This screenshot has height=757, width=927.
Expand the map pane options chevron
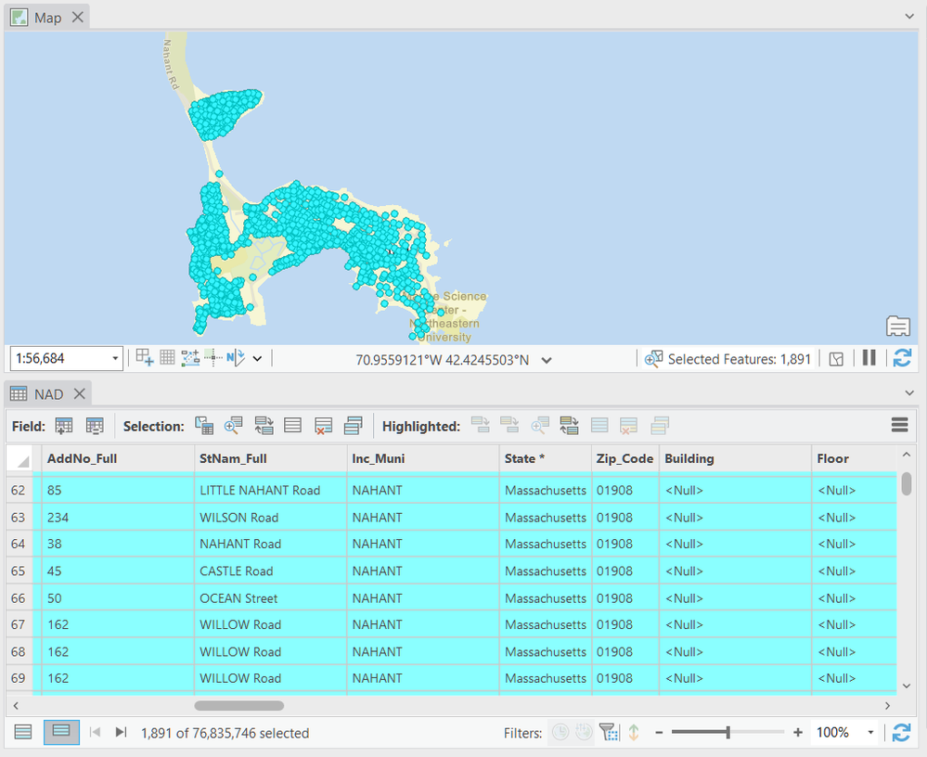coord(910,17)
